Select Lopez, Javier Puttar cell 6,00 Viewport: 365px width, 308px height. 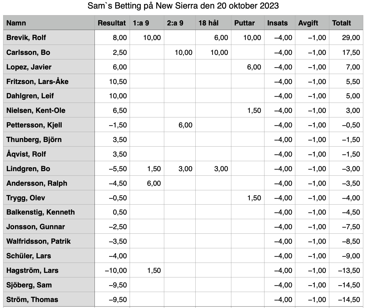pos(248,67)
